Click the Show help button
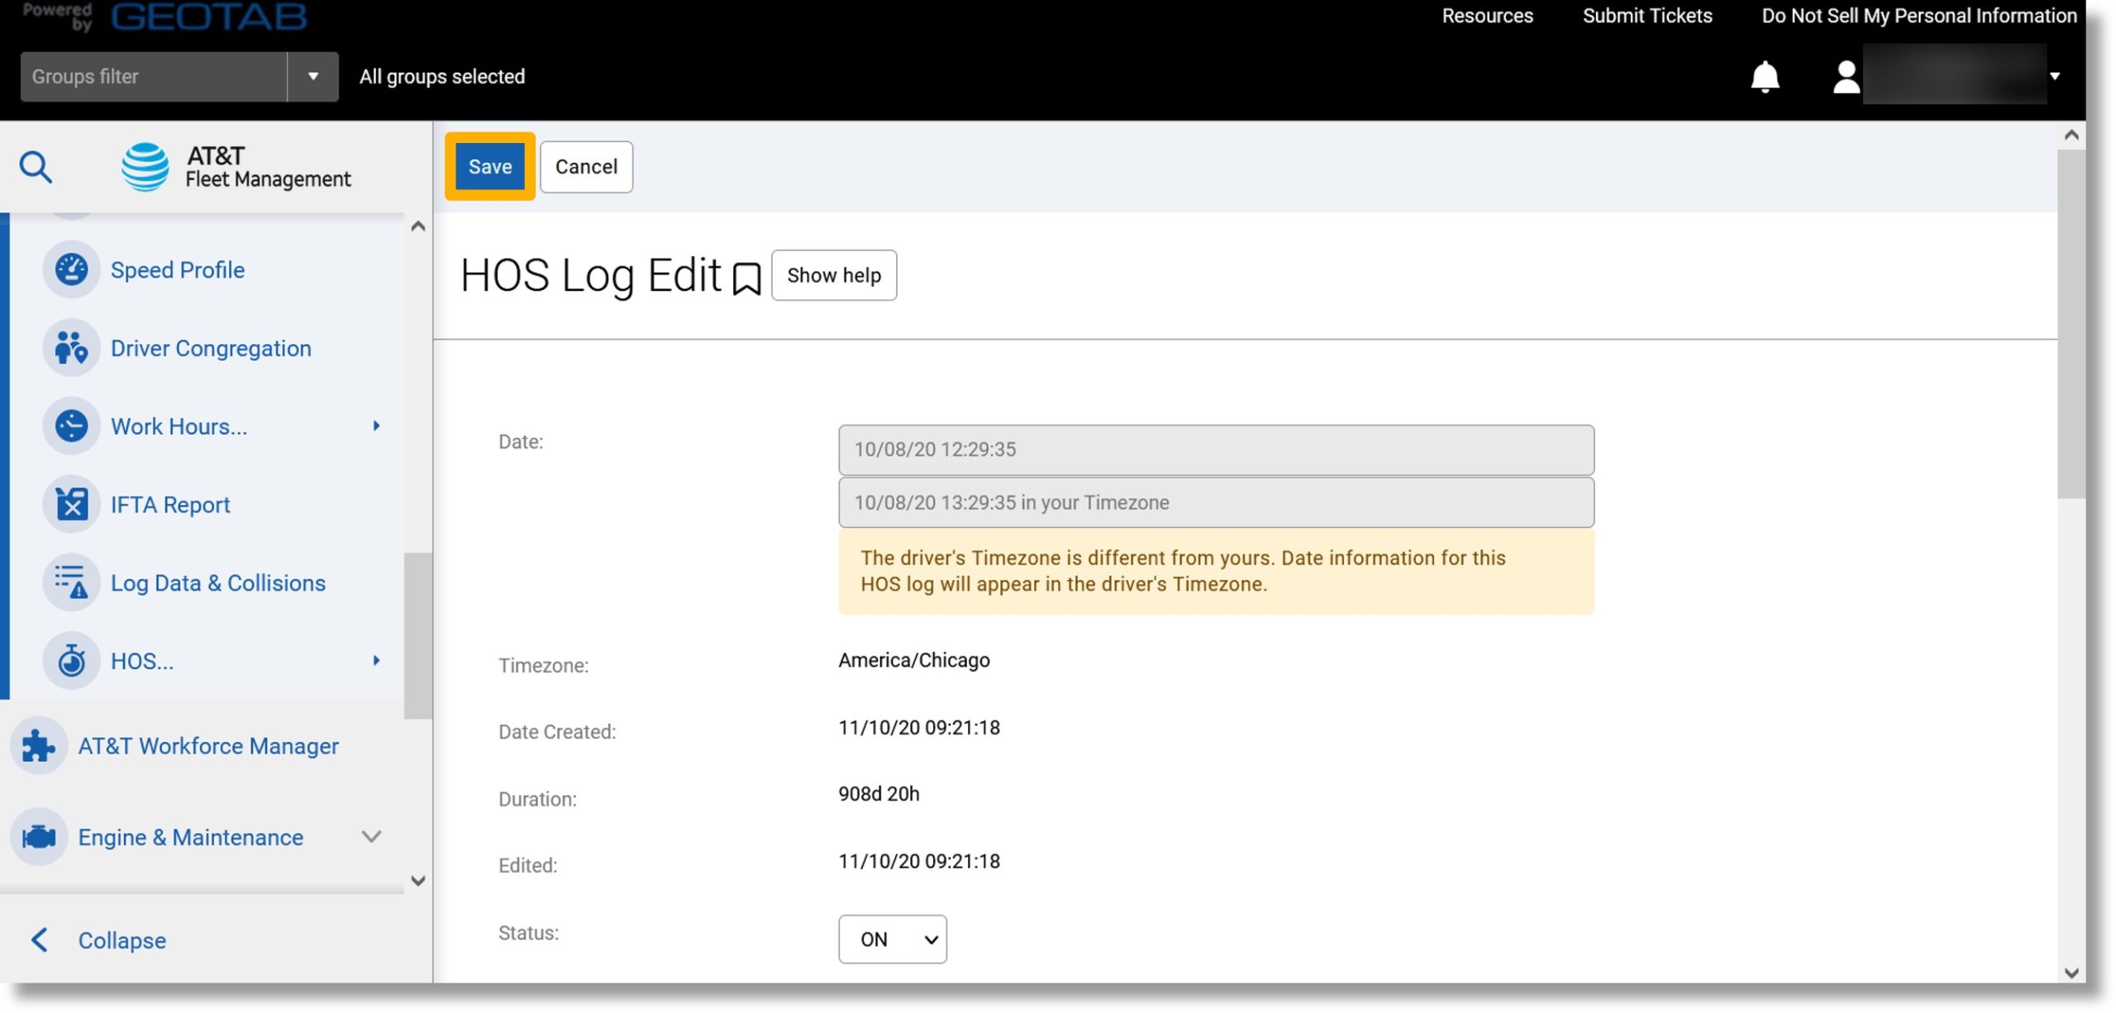 [834, 275]
